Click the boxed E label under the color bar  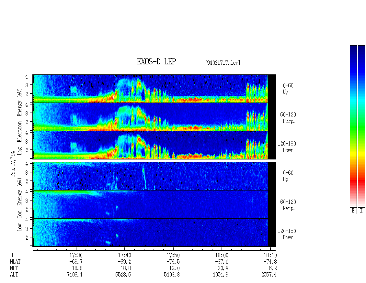353,211
